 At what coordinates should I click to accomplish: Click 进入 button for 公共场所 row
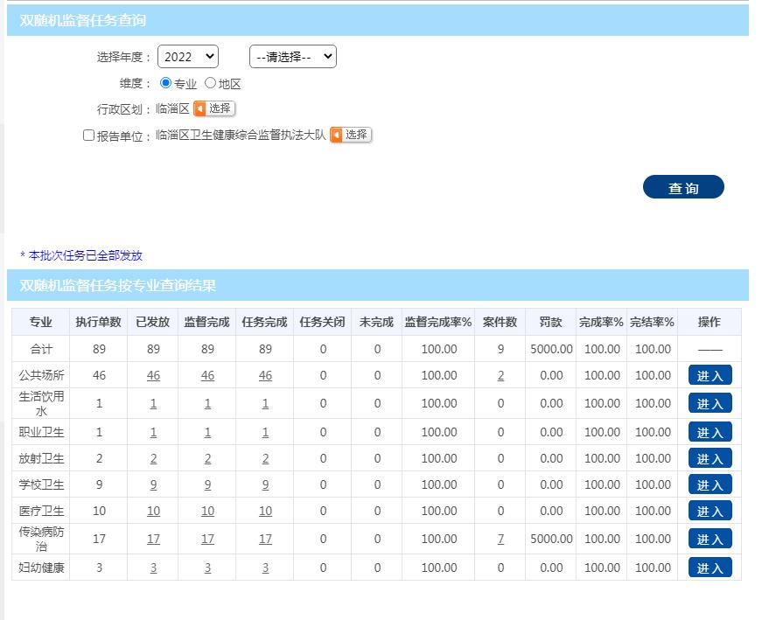pyautogui.click(x=710, y=376)
